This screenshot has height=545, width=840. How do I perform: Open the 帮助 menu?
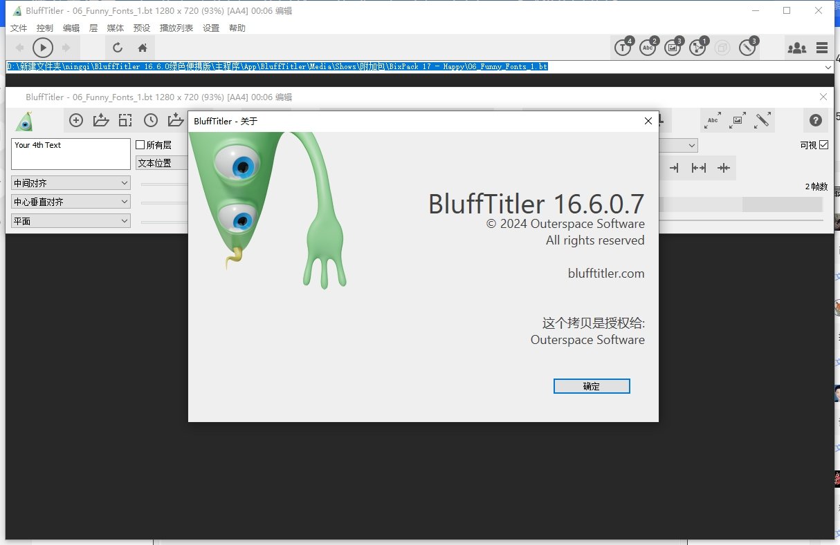[237, 28]
